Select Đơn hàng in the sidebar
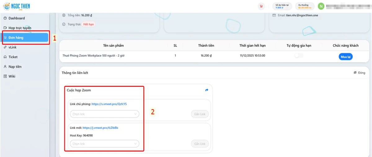 (x=16, y=37)
